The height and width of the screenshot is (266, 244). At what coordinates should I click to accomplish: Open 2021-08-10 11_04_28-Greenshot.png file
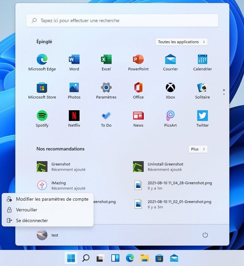[x=172, y=185]
